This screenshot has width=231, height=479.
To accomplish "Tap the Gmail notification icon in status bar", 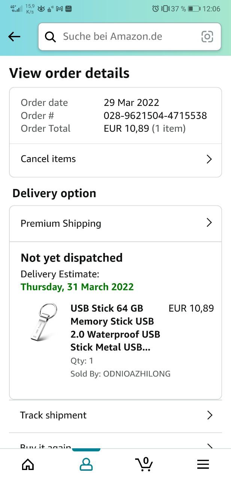I will pyautogui.click(x=59, y=9).
